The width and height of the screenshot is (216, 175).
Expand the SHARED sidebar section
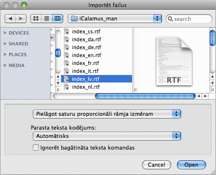5,44
